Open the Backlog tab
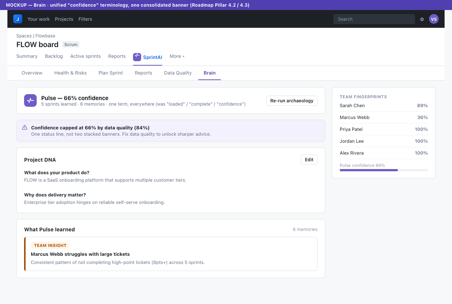The width and height of the screenshot is (452, 304). (54, 56)
